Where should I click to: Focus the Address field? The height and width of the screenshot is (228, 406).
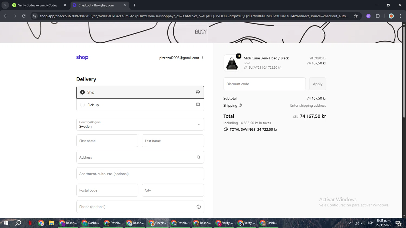140,157
